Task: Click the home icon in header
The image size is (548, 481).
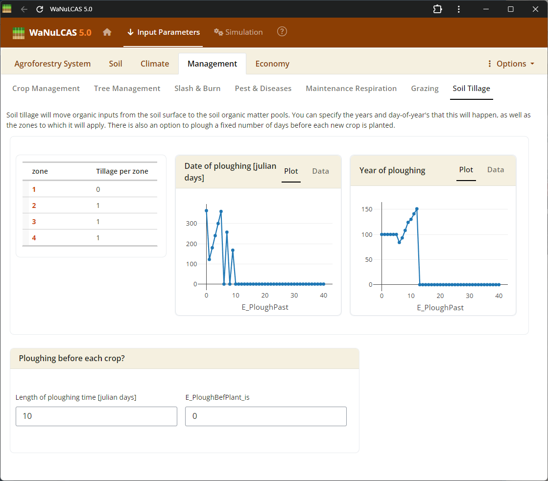Action: coord(107,32)
